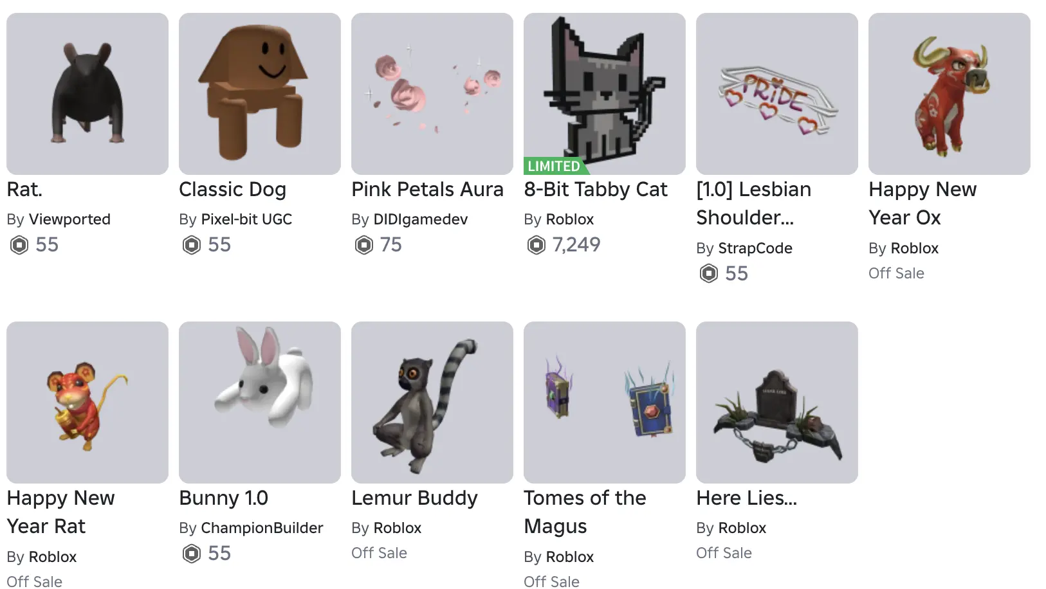The image size is (1046, 589).
Task: Click the Happy New Year Ox title
Action: click(922, 203)
